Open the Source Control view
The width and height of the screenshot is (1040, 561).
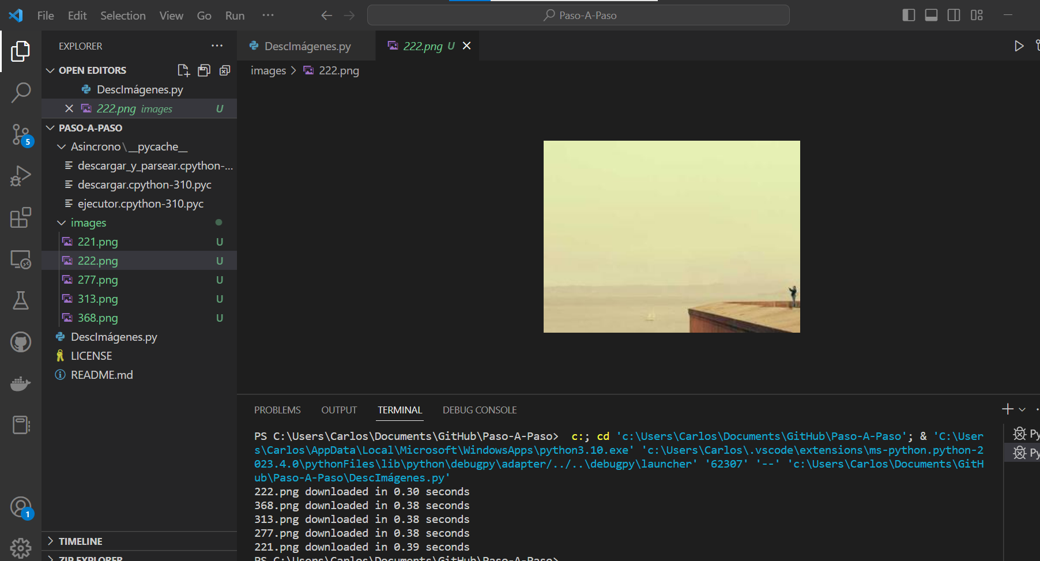click(21, 134)
